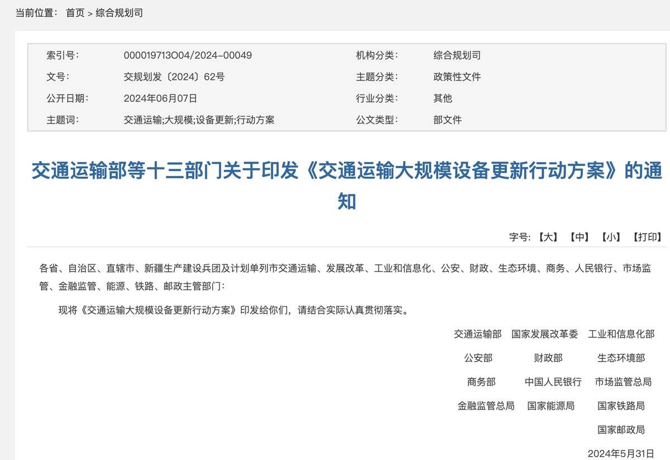Click signatory 财政部
The image size is (670, 460).
[548, 358]
